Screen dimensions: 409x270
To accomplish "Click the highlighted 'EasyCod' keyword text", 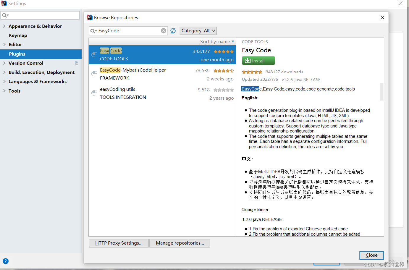I will click(250, 89).
